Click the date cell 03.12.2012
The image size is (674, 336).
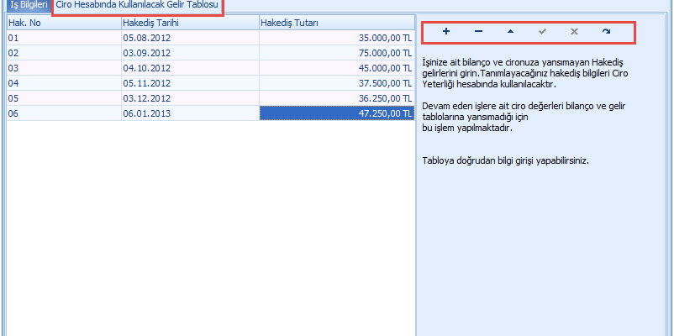click(189, 98)
